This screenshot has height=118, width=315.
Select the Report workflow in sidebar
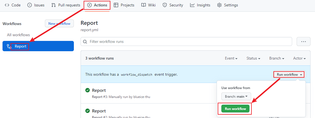pyautogui.click(x=38, y=46)
